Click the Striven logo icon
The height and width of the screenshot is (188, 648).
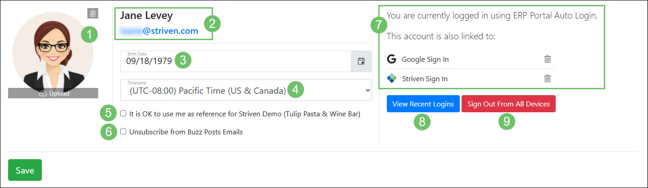coord(391,78)
